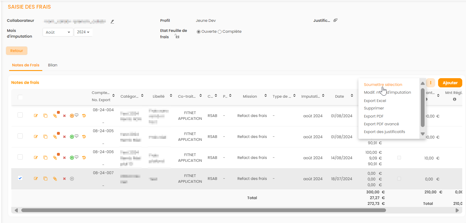Select the Complète radio button
Image resolution: width=466 pixels, height=223 pixels.
click(220, 32)
